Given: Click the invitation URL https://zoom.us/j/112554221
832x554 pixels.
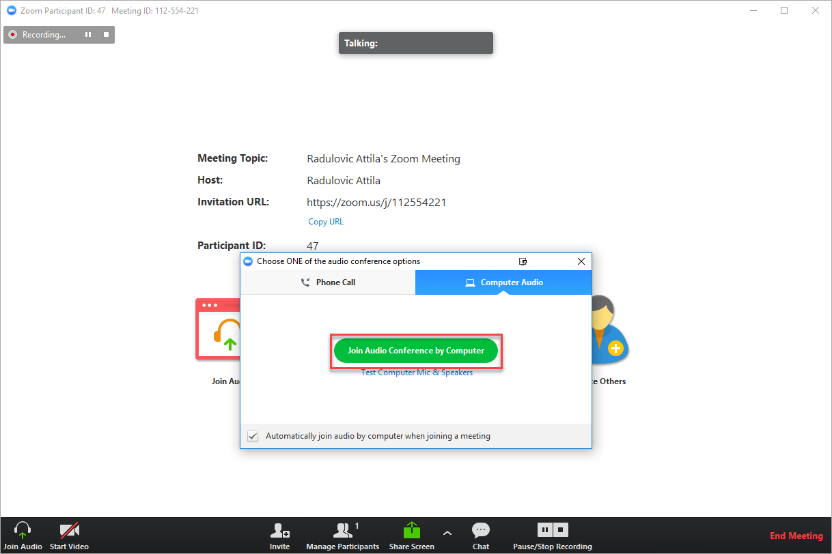Looking at the screenshot, I should (x=376, y=203).
